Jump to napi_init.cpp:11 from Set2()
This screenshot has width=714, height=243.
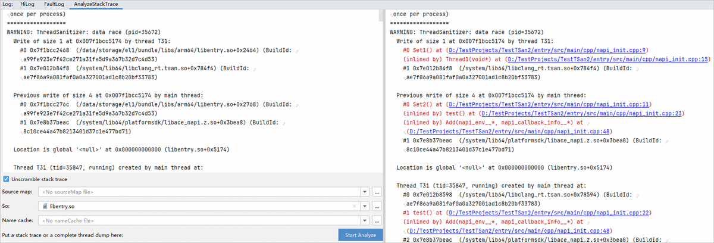click(543, 104)
